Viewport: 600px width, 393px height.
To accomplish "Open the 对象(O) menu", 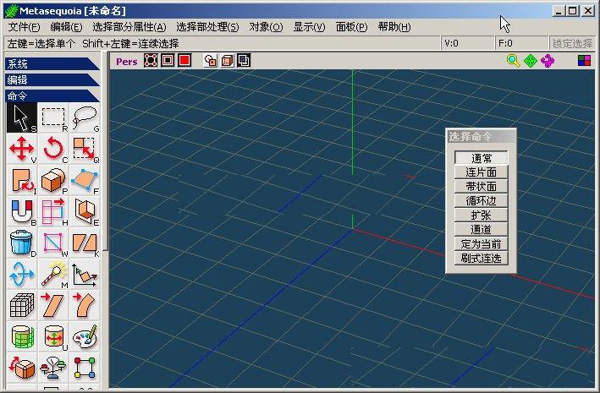I will (x=266, y=27).
